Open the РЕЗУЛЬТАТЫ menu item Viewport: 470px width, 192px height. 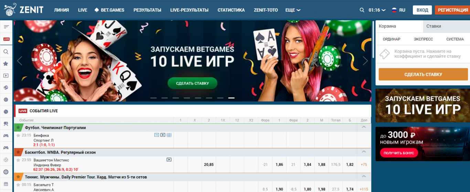147,10
